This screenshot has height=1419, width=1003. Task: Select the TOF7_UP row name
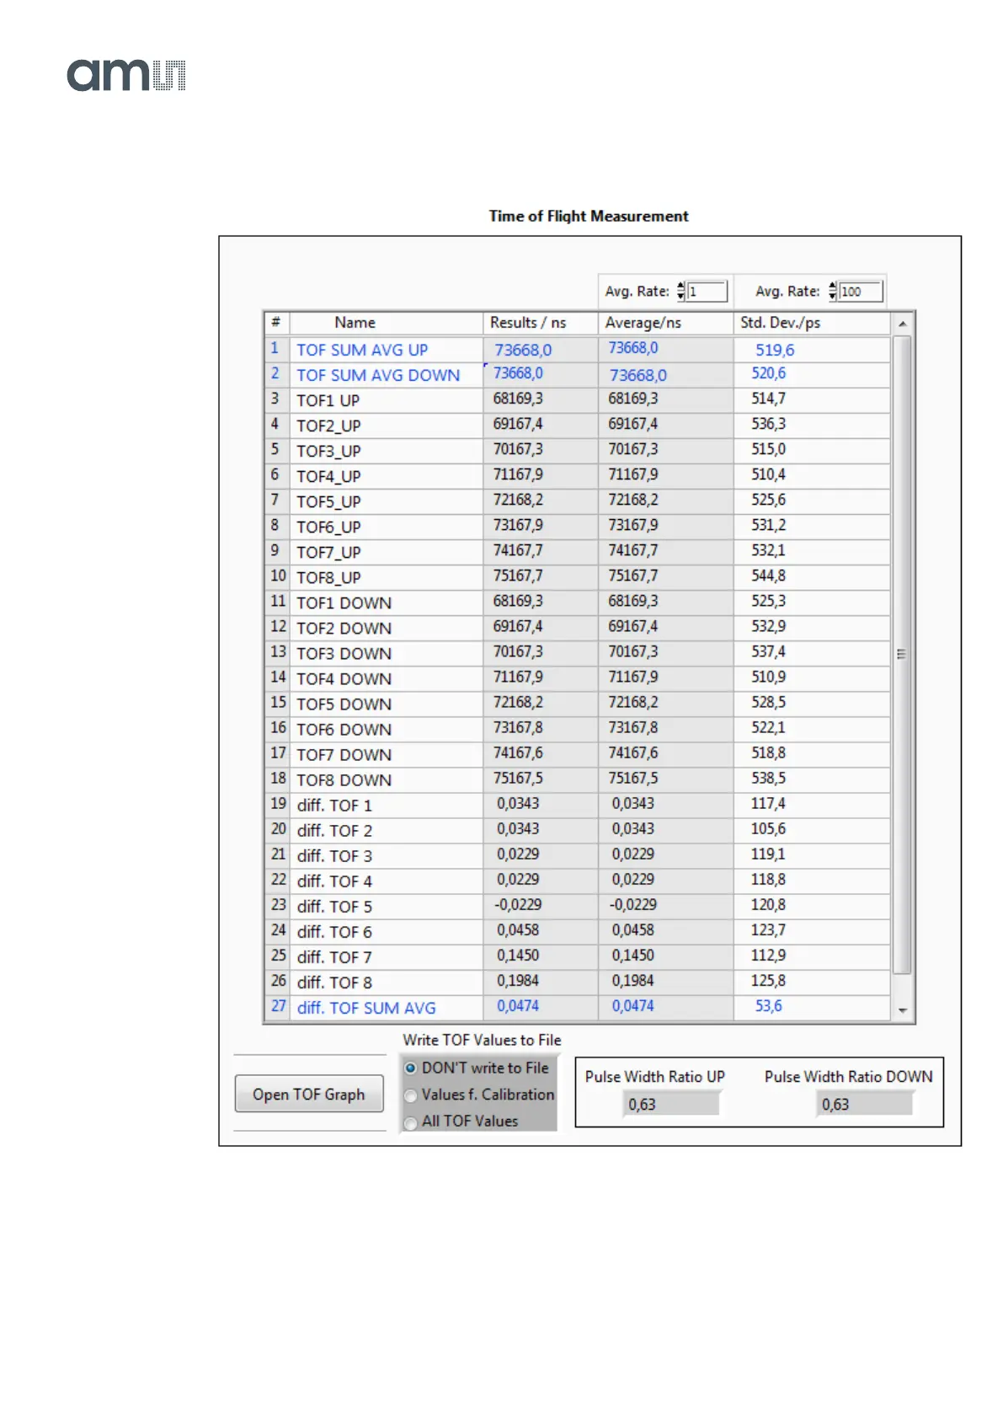pyautogui.click(x=328, y=552)
